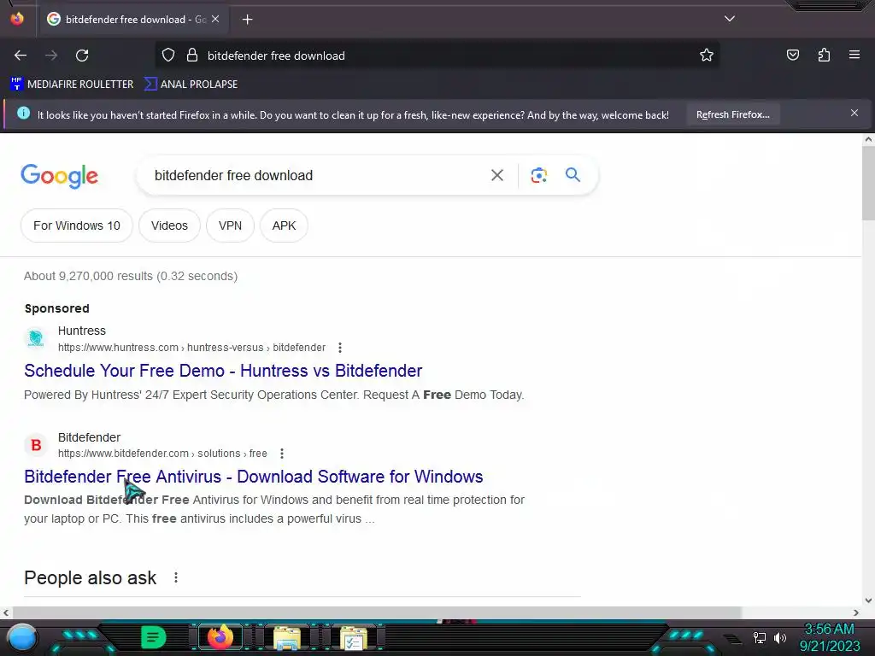Open options menu for Huntress ad

[340, 348]
